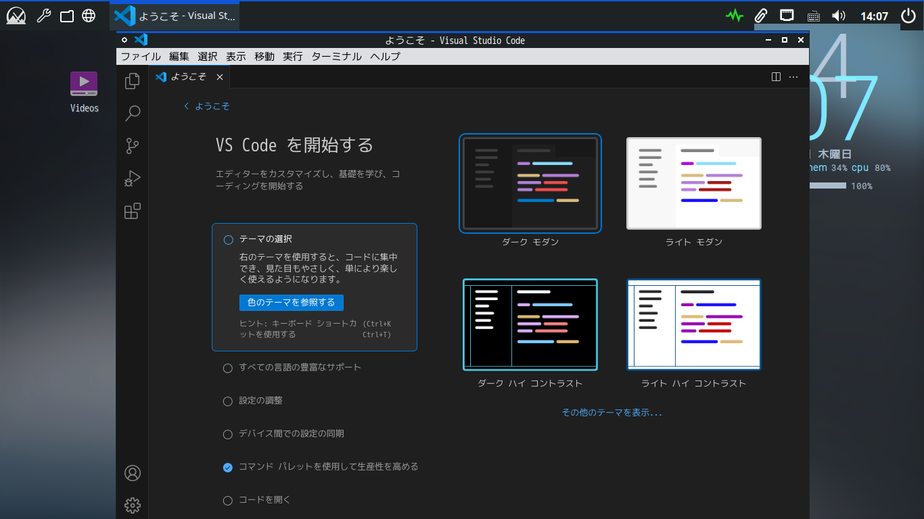Select デバイス間での設定の同期 step
The image size is (924, 519).
coord(283,434)
